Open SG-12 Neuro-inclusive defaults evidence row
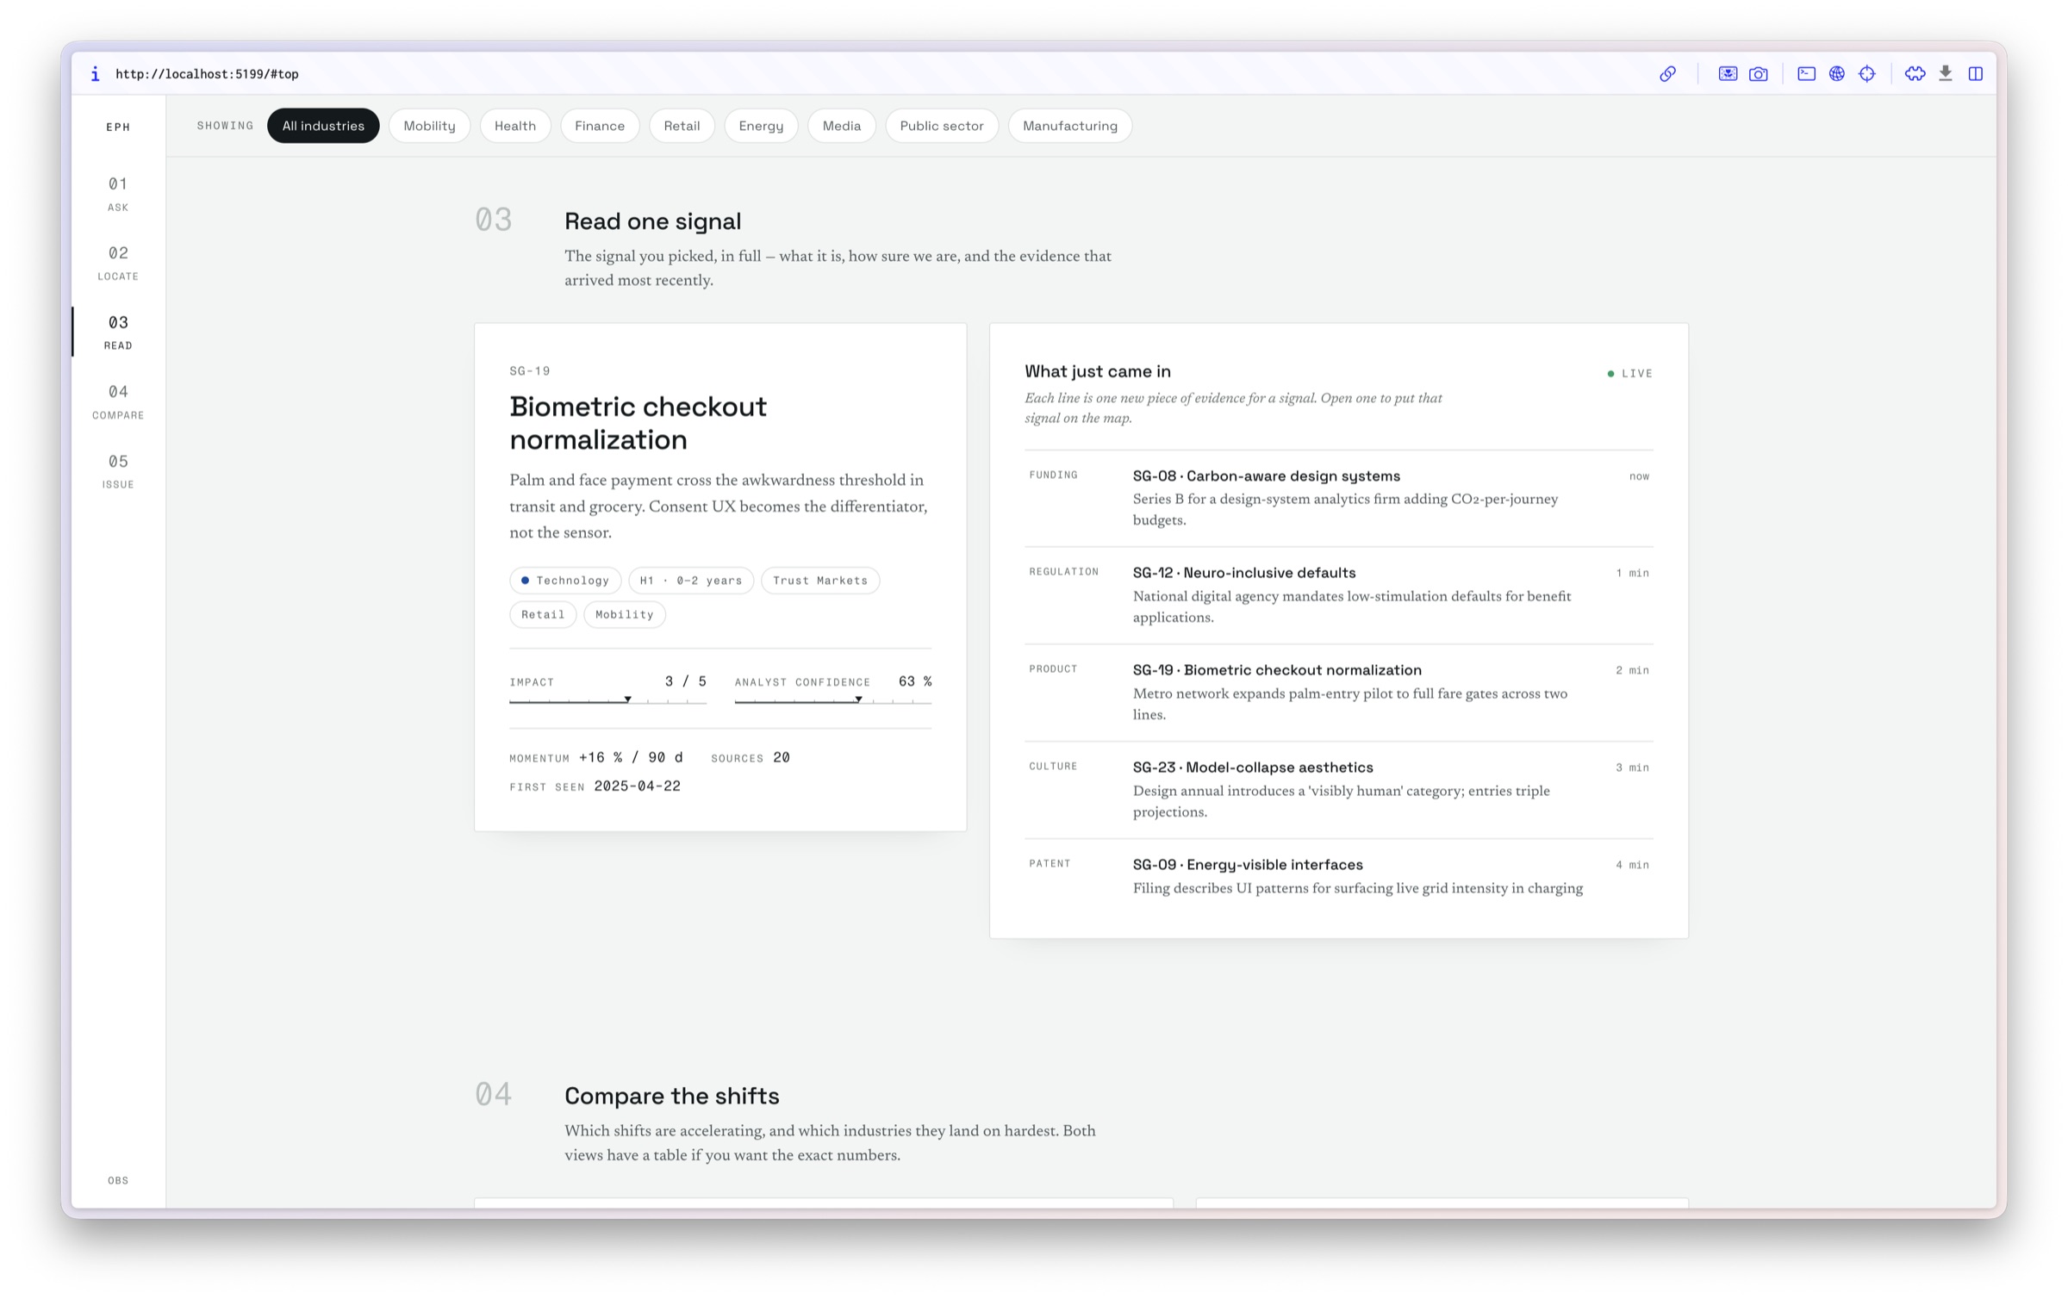2068x1299 pixels. click(x=1338, y=595)
